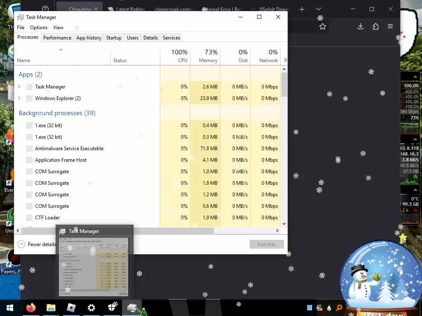Click the vertical scrollbar thumb
This screenshot has width=422, height=316.
tap(284, 84)
